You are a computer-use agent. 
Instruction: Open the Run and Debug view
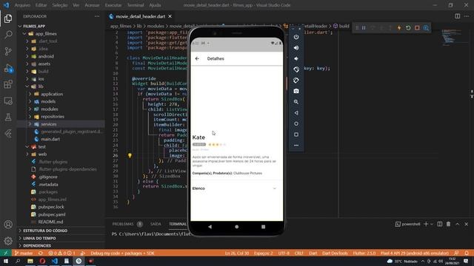[8, 68]
